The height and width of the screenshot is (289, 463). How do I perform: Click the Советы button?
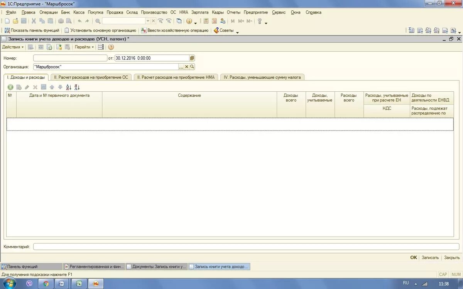(224, 30)
